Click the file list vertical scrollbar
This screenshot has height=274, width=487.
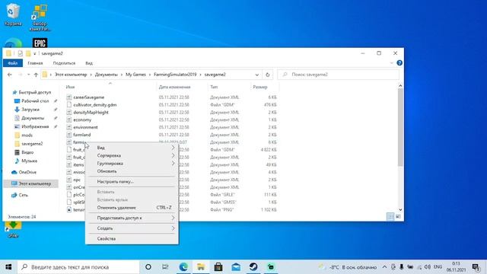point(400,127)
